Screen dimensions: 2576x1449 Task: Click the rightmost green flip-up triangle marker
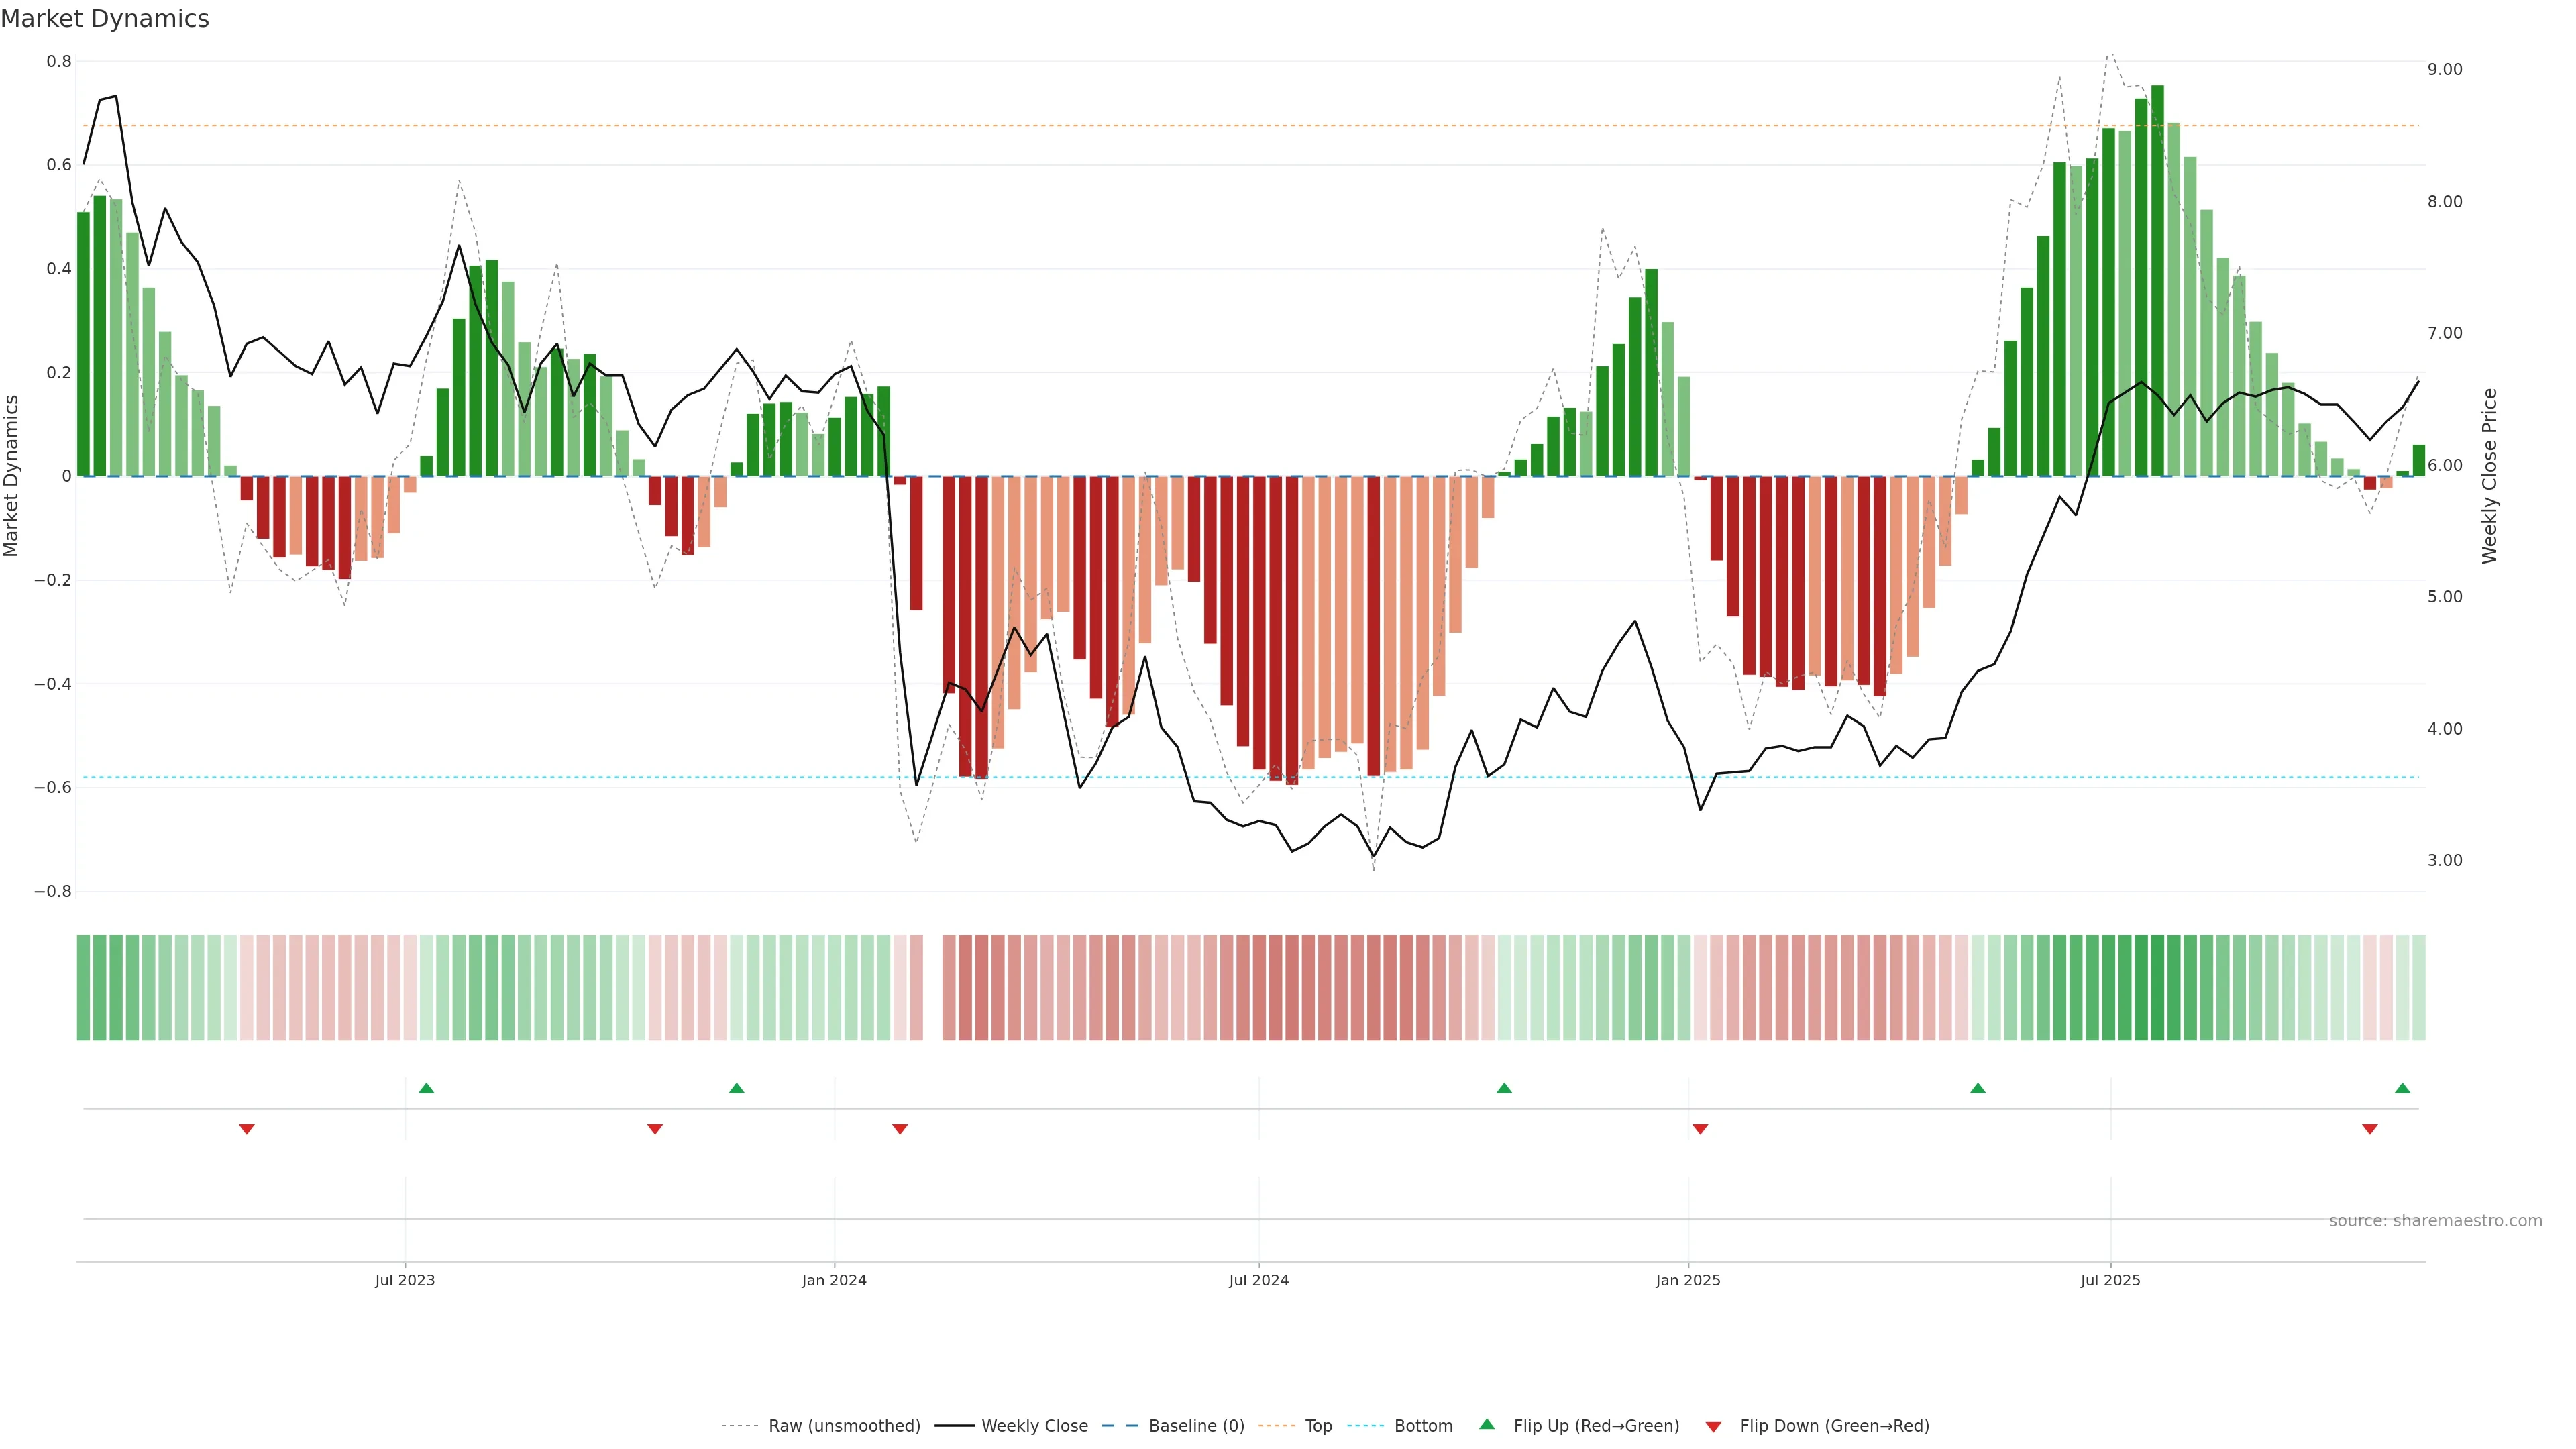pyautogui.click(x=2402, y=1088)
